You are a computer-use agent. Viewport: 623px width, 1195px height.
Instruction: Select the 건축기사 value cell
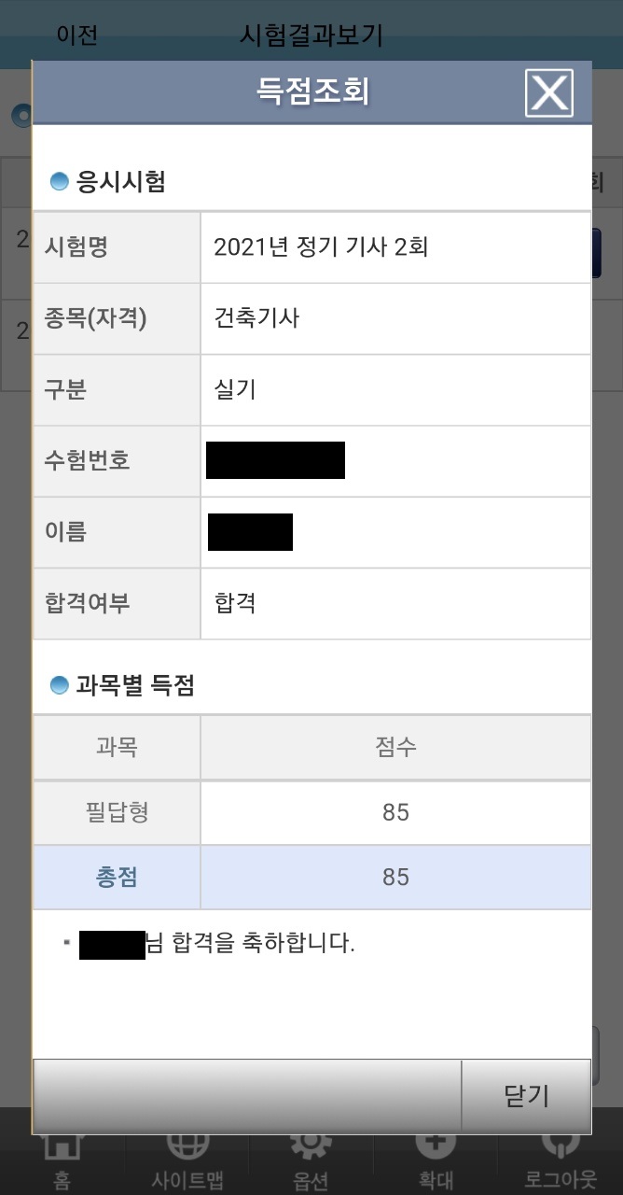coord(395,318)
